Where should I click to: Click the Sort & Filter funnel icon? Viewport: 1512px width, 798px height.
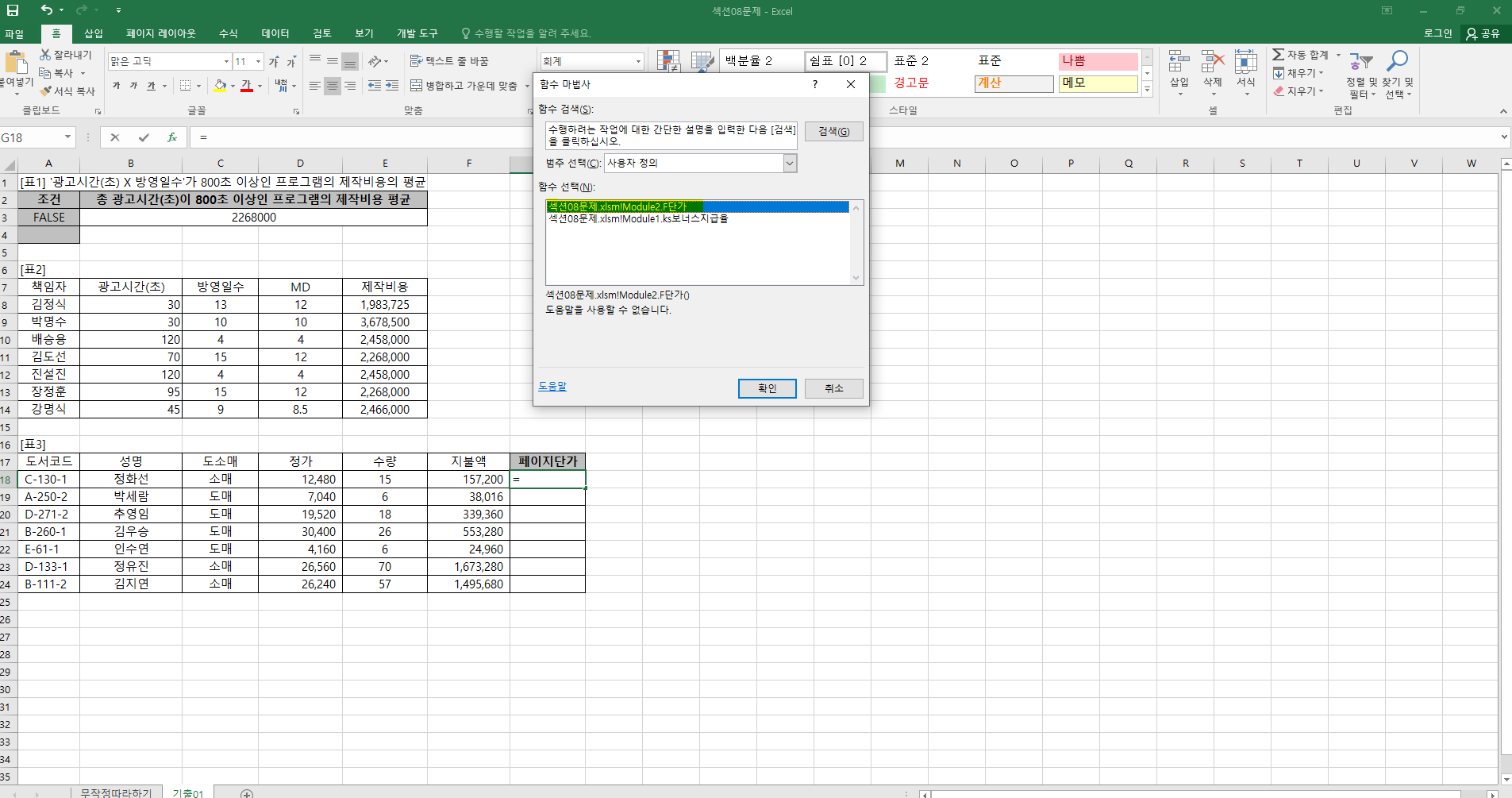[x=1362, y=62]
